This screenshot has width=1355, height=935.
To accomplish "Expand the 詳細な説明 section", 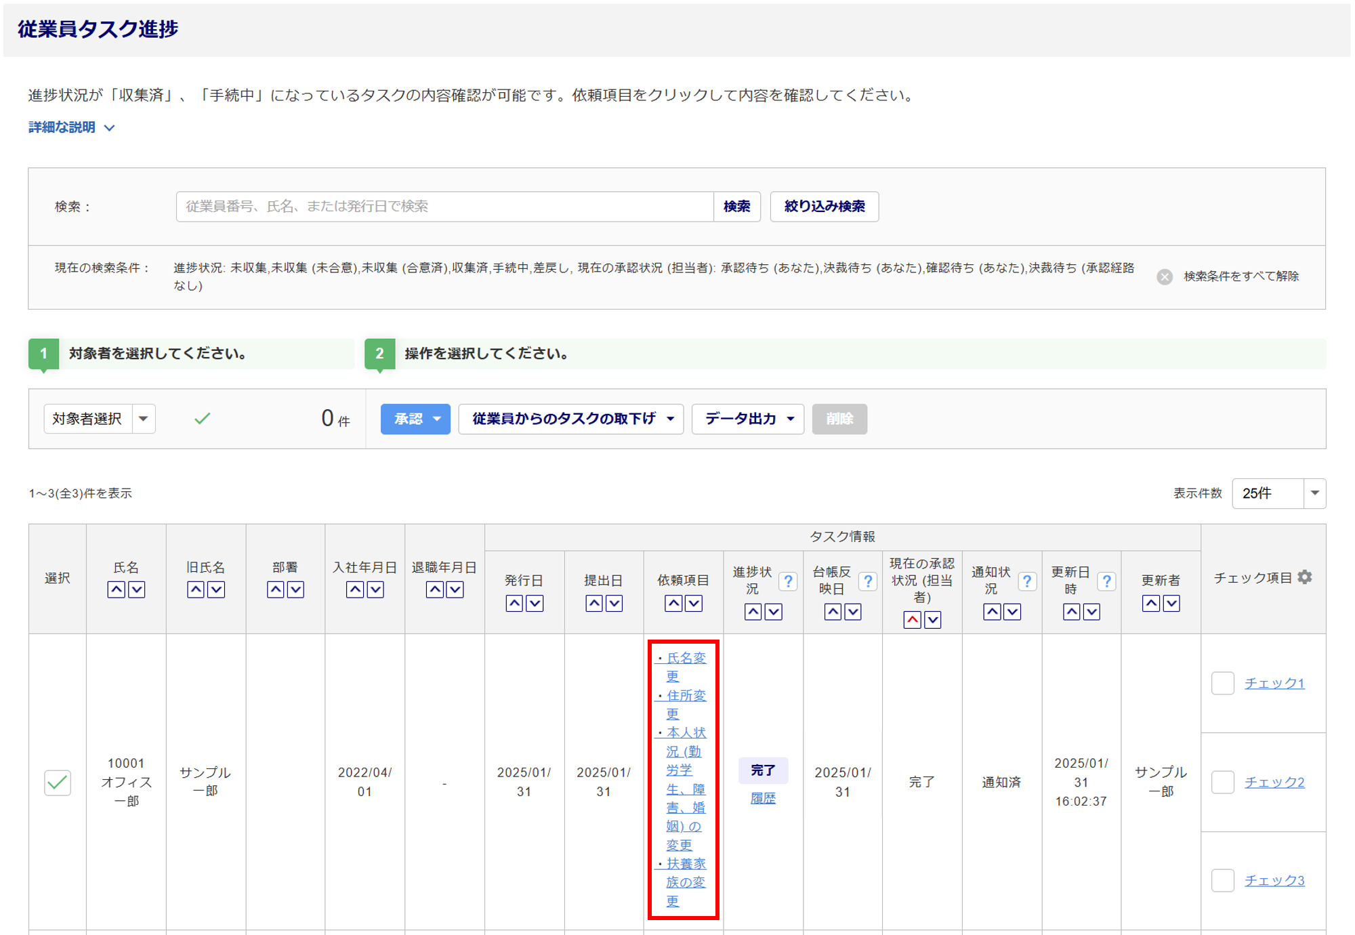I will point(71,127).
